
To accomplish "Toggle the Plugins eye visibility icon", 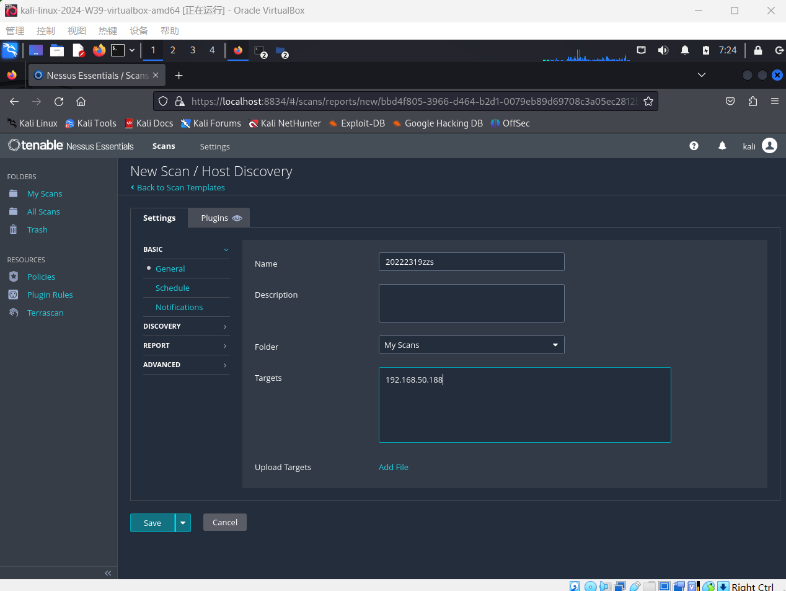I will (x=237, y=218).
